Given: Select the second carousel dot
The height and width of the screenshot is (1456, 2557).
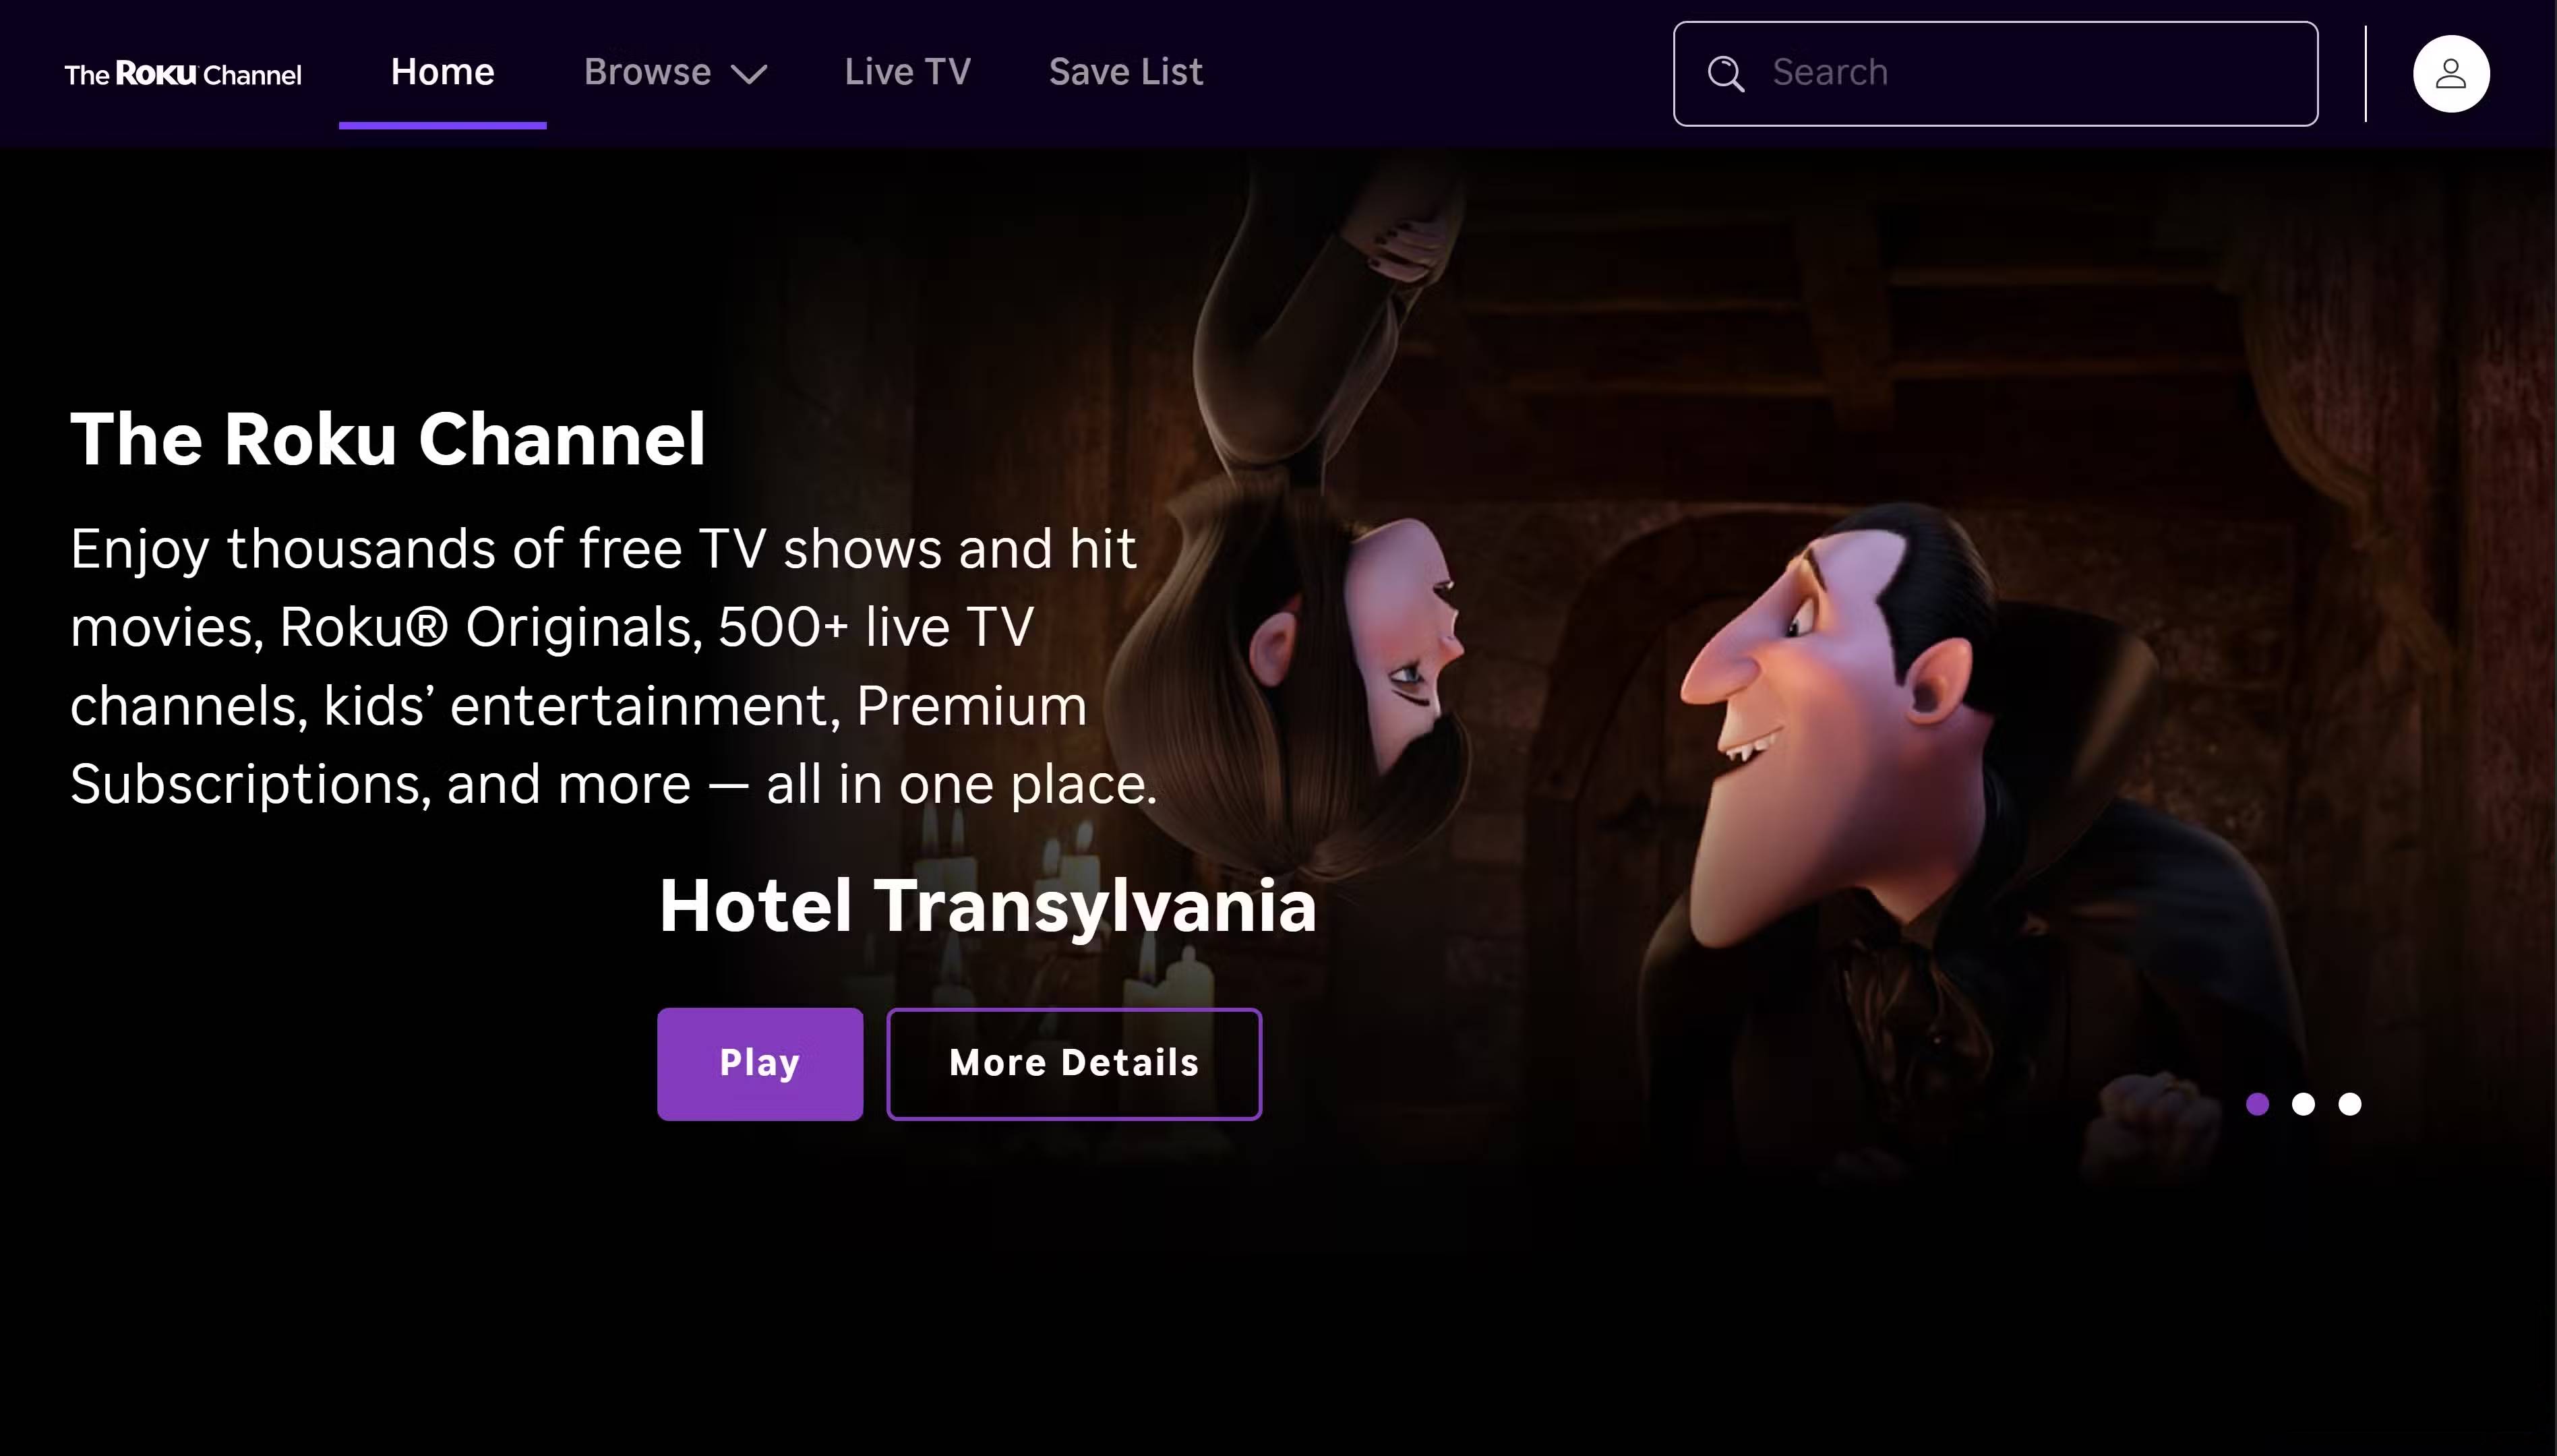Looking at the screenshot, I should coord(2303,1104).
